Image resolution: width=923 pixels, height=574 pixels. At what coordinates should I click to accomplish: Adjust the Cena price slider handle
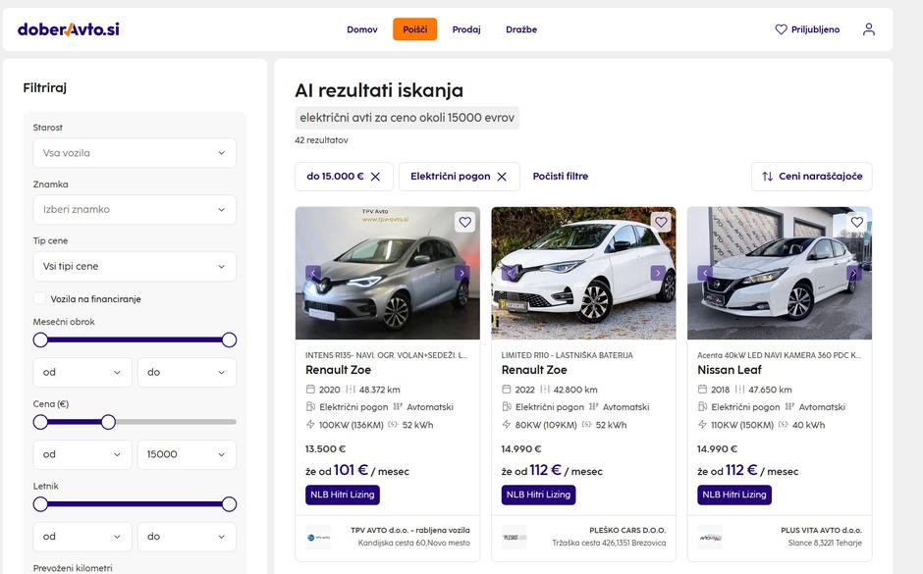coord(108,421)
